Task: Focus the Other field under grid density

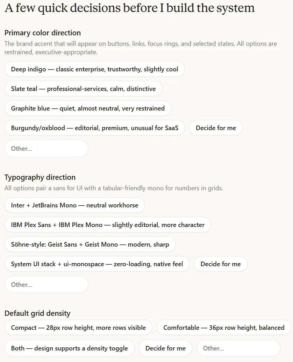Action: pos(238,348)
